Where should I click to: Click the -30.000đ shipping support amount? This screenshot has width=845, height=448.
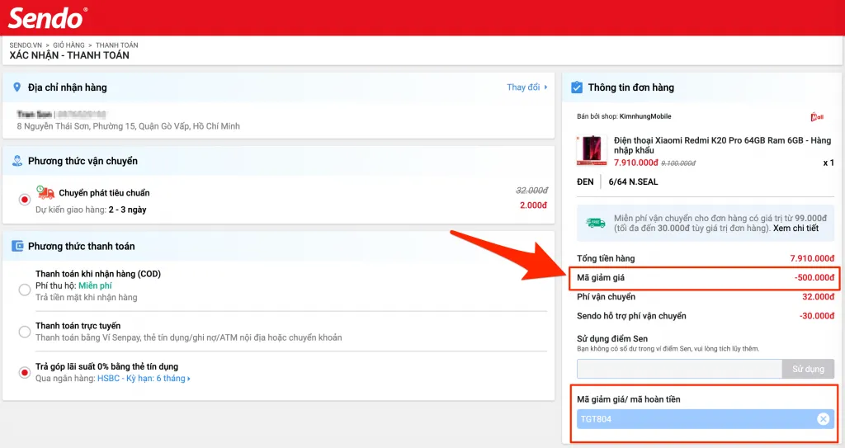pos(816,316)
